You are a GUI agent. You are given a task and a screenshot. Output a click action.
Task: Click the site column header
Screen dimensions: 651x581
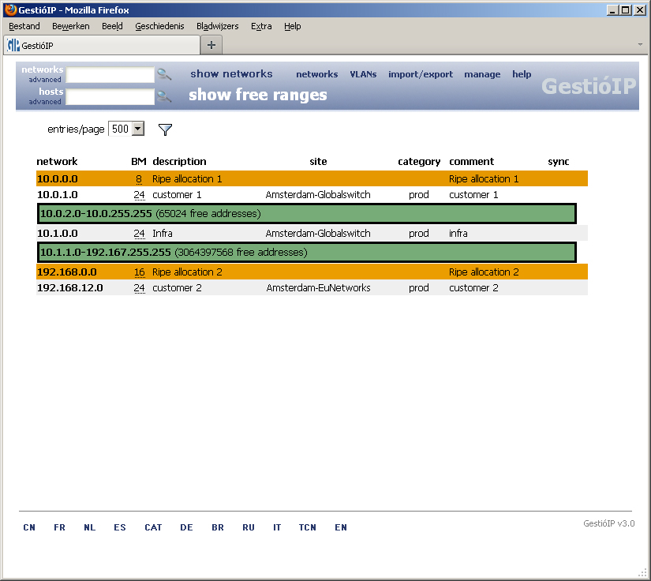point(318,162)
